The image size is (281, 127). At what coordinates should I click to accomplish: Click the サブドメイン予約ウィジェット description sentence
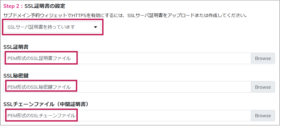pyautogui.click(x=125, y=15)
